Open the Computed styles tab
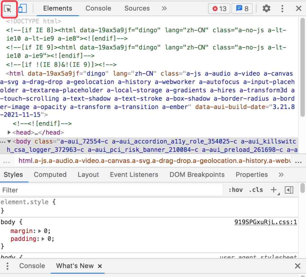306x277 pixels. point(50,174)
